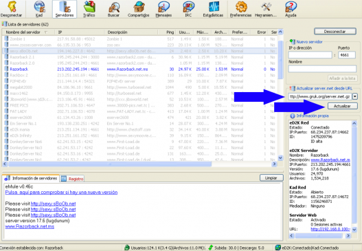
Task: Select the DonkeyServer No6 row
Action: (140, 142)
